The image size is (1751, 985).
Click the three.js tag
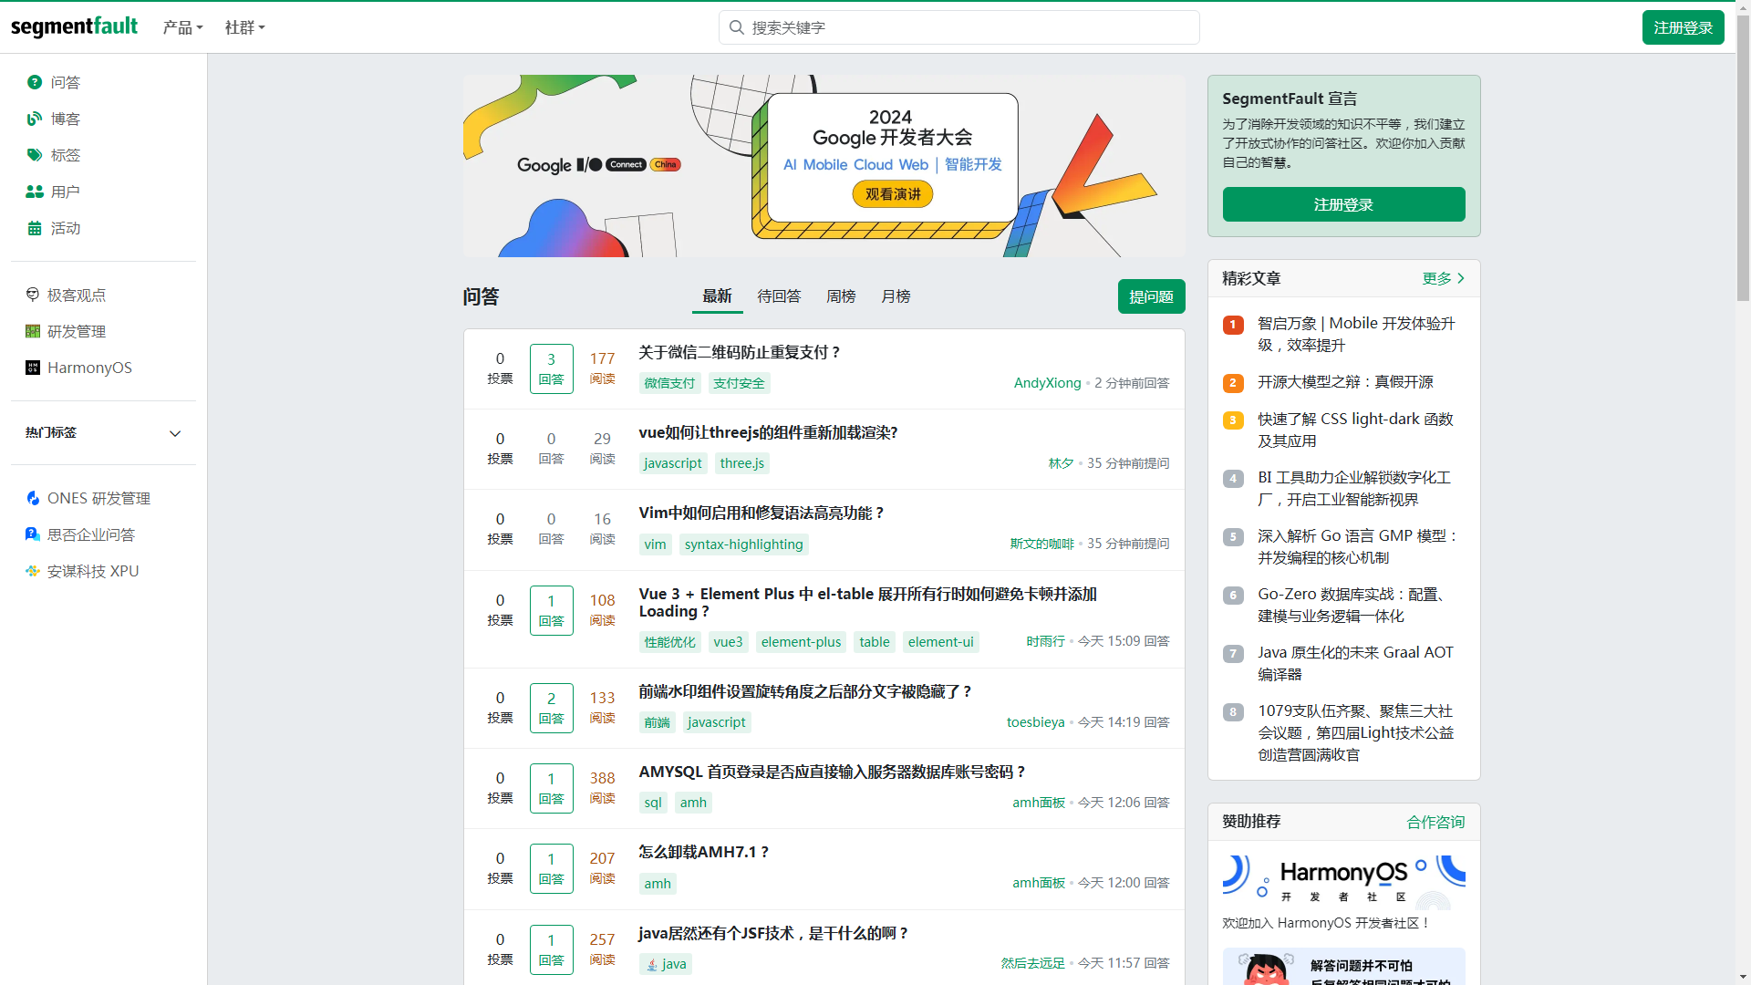[742, 463]
